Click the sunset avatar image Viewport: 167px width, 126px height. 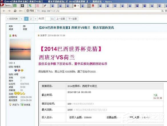tap(20, 49)
